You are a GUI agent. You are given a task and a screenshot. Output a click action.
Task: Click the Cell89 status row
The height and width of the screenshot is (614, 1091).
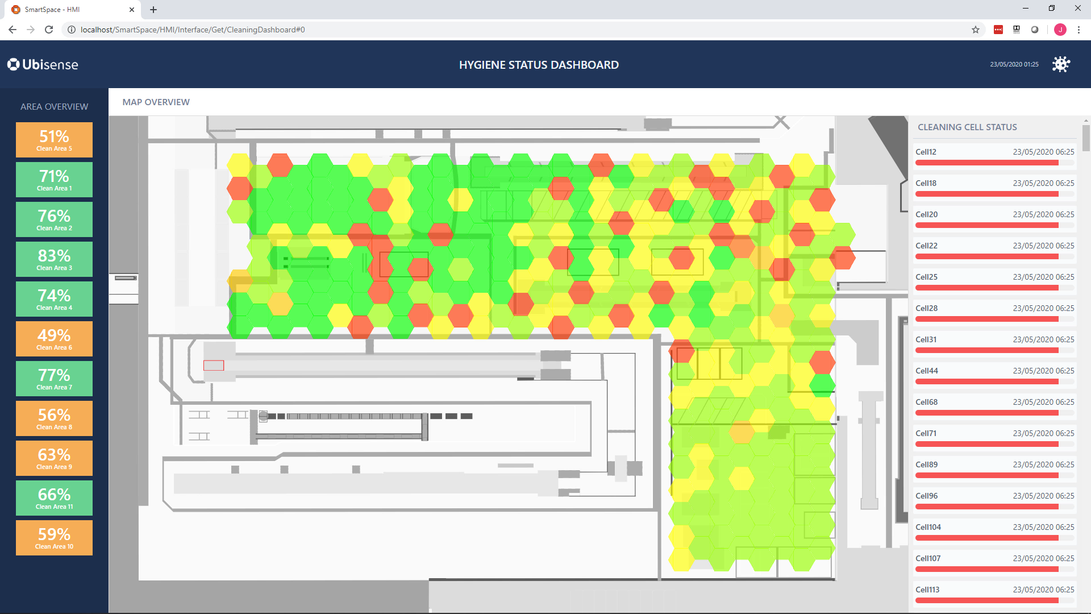tap(995, 469)
